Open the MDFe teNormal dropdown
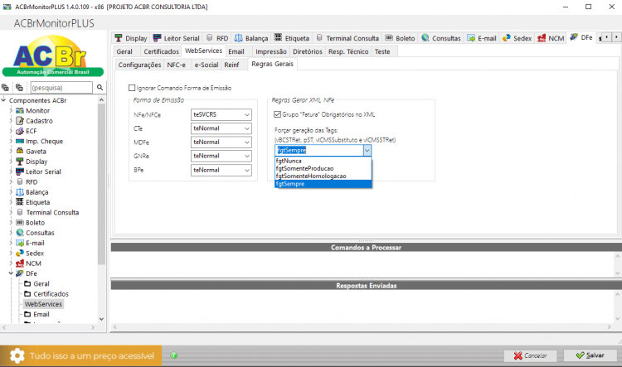 coord(221,142)
